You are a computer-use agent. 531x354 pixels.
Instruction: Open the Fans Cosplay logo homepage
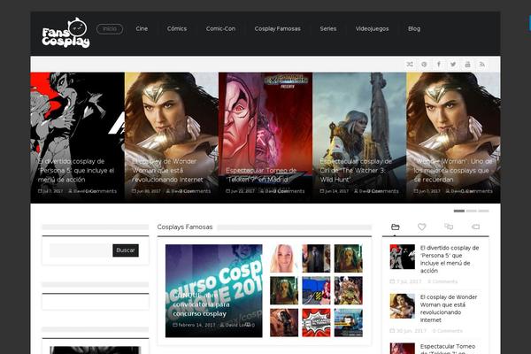coord(65,33)
